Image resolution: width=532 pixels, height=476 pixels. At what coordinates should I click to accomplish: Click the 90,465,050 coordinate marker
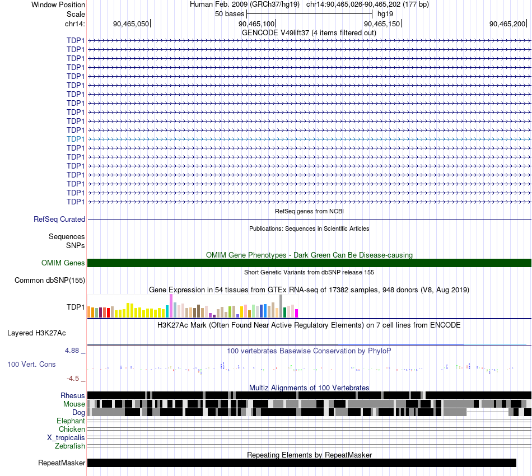(131, 24)
